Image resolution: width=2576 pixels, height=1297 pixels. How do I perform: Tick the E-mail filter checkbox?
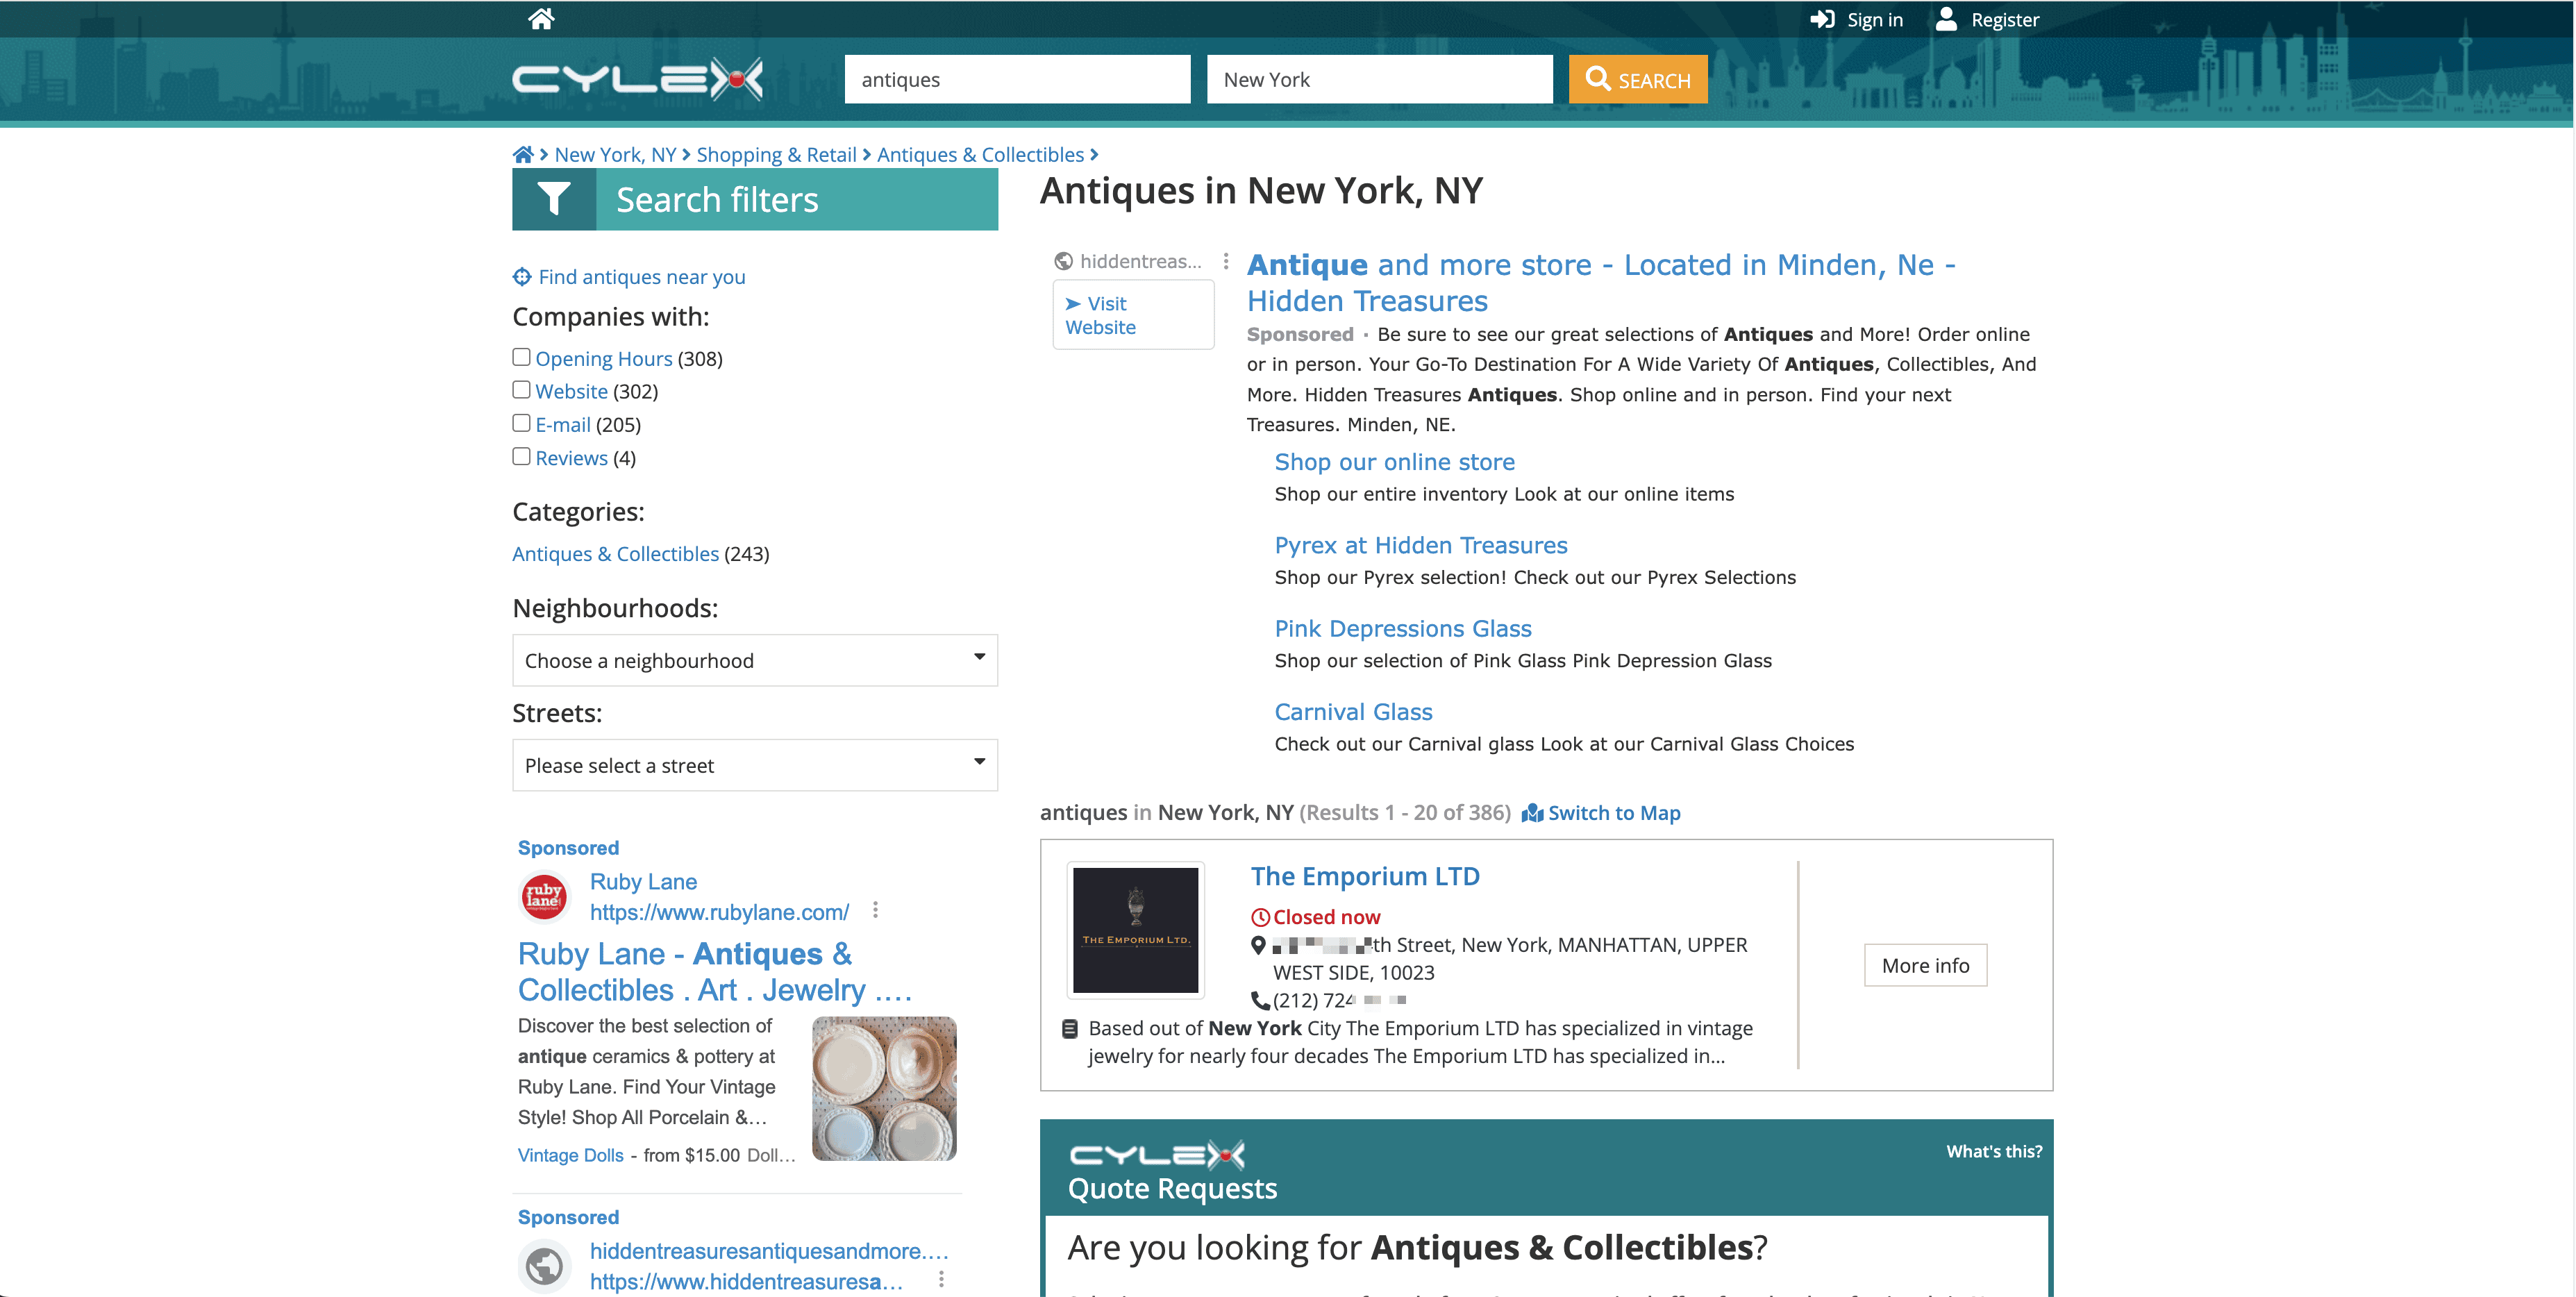pyautogui.click(x=521, y=423)
